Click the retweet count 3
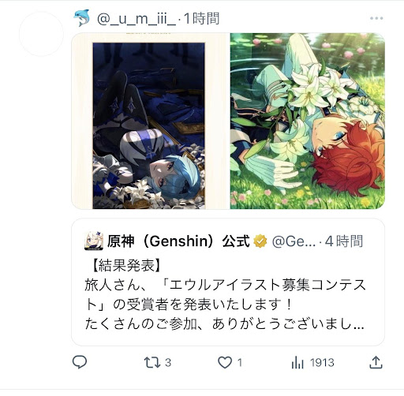The width and height of the screenshot is (404, 396). click(168, 363)
